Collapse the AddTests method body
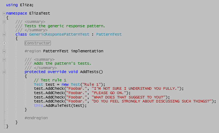 pos(4,72)
